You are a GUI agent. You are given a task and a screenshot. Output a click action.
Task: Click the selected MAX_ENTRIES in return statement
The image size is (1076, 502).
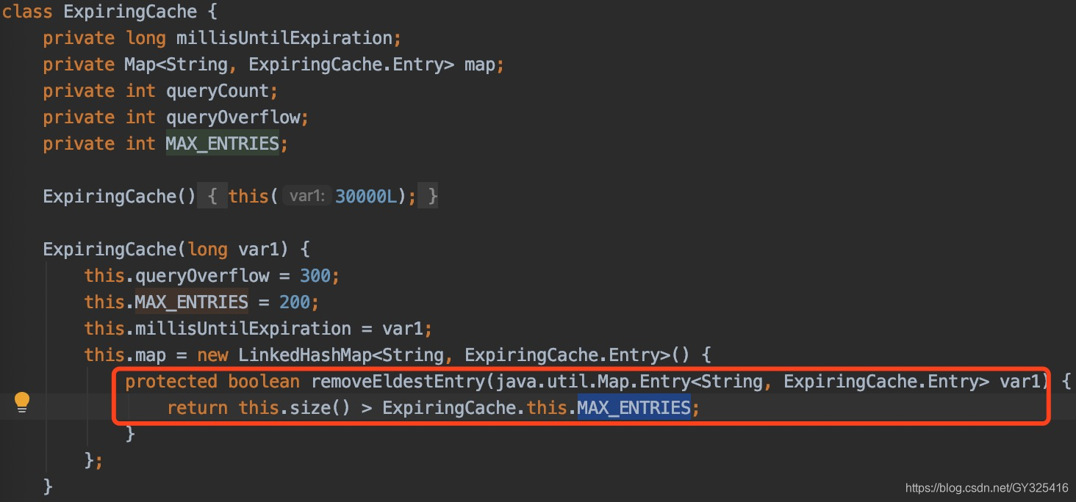click(634, 408)
